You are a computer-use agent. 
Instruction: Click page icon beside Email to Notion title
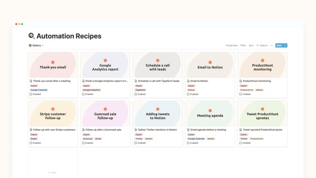click(188, 81)
